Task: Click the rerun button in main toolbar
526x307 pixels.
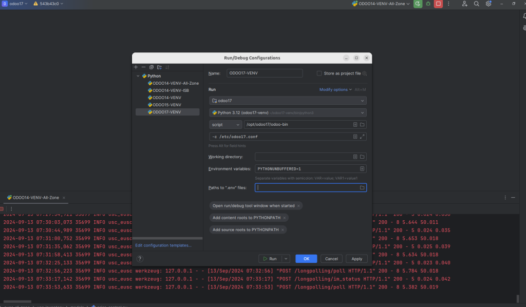Action: 418,4
